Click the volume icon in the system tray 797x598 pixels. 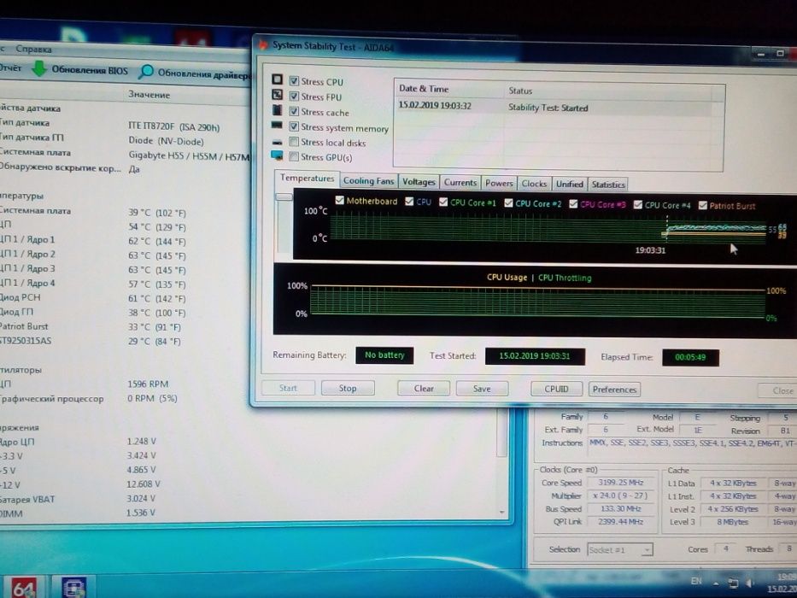(750, 583)
